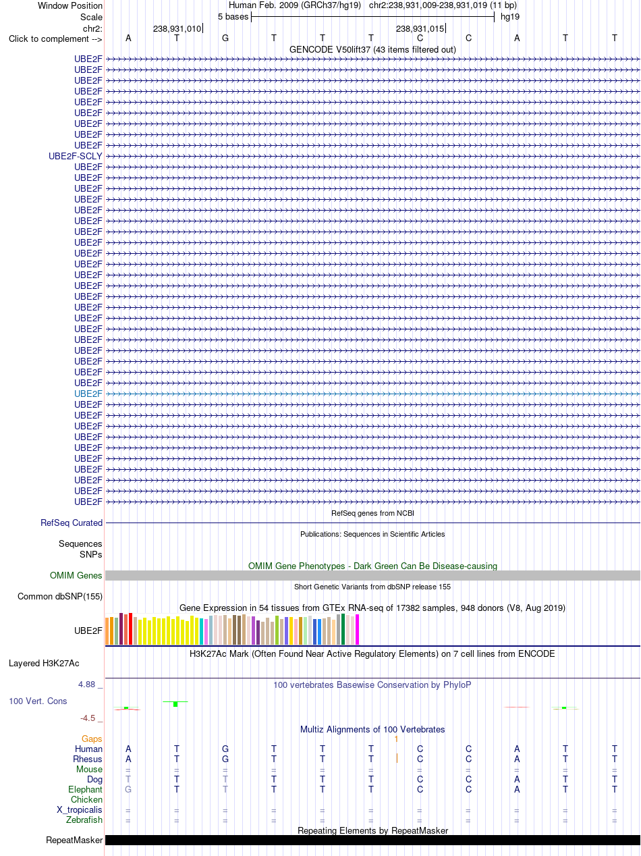Click the 'Click to complement -->' label
The width and height of the screenshot is (641, 856).
55,38
